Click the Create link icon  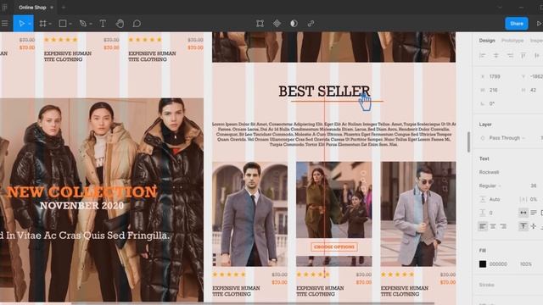point(311,24)
